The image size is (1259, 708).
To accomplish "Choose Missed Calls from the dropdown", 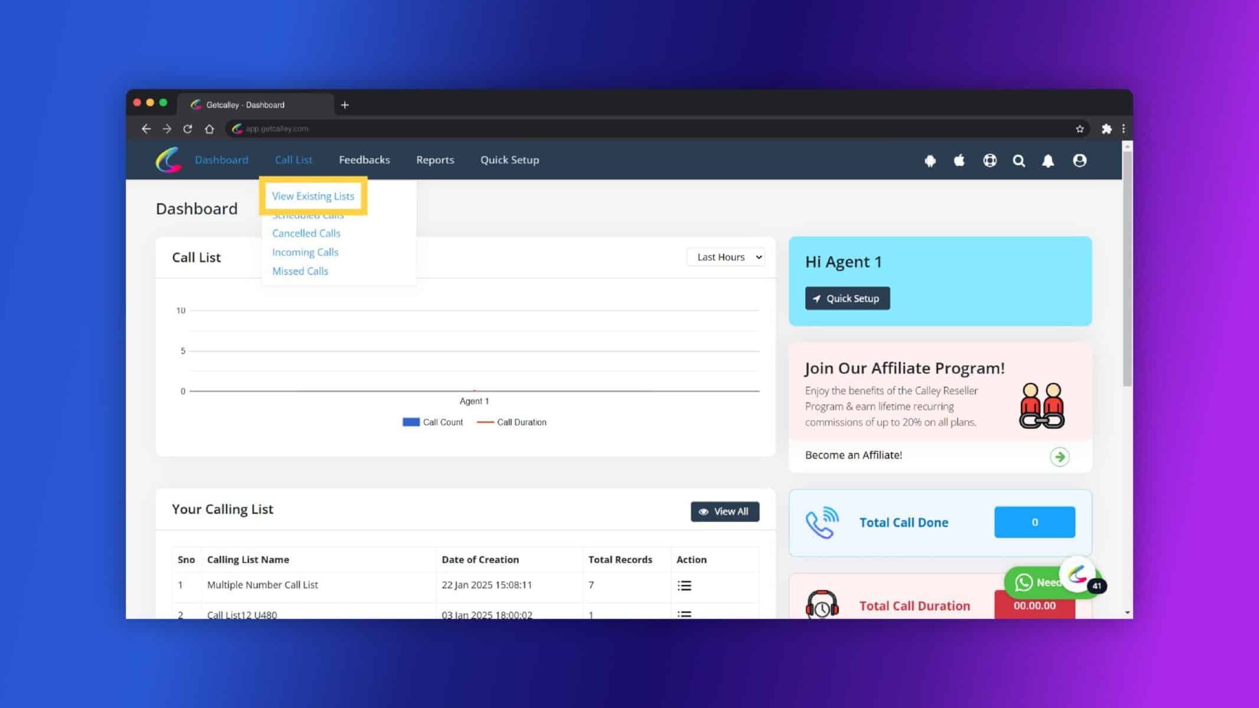I will click(x=300, y=271).
